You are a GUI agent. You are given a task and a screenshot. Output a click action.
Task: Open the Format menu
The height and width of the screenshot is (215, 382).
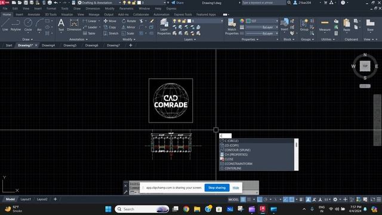coord(51,8)
